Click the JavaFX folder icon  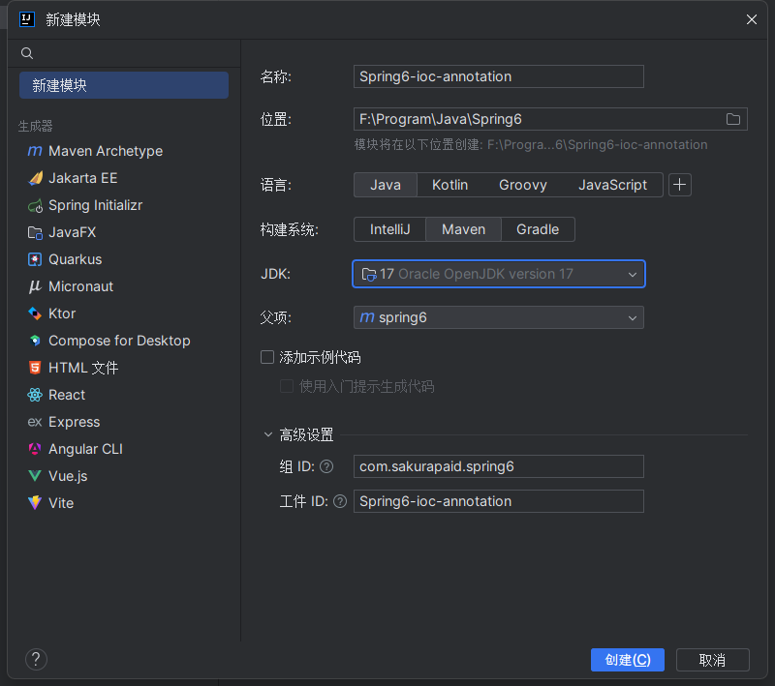point(35,232)
